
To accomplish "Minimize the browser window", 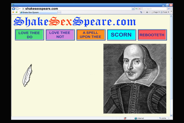I will tap(164, 5).
